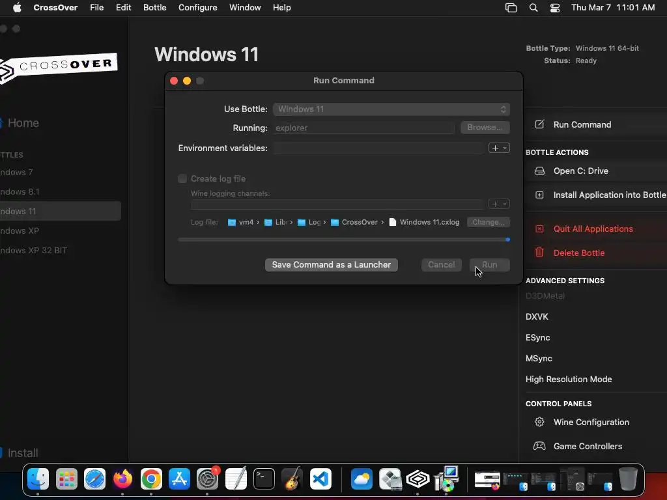Open Spotlight search in menu bar

(533, 8)
